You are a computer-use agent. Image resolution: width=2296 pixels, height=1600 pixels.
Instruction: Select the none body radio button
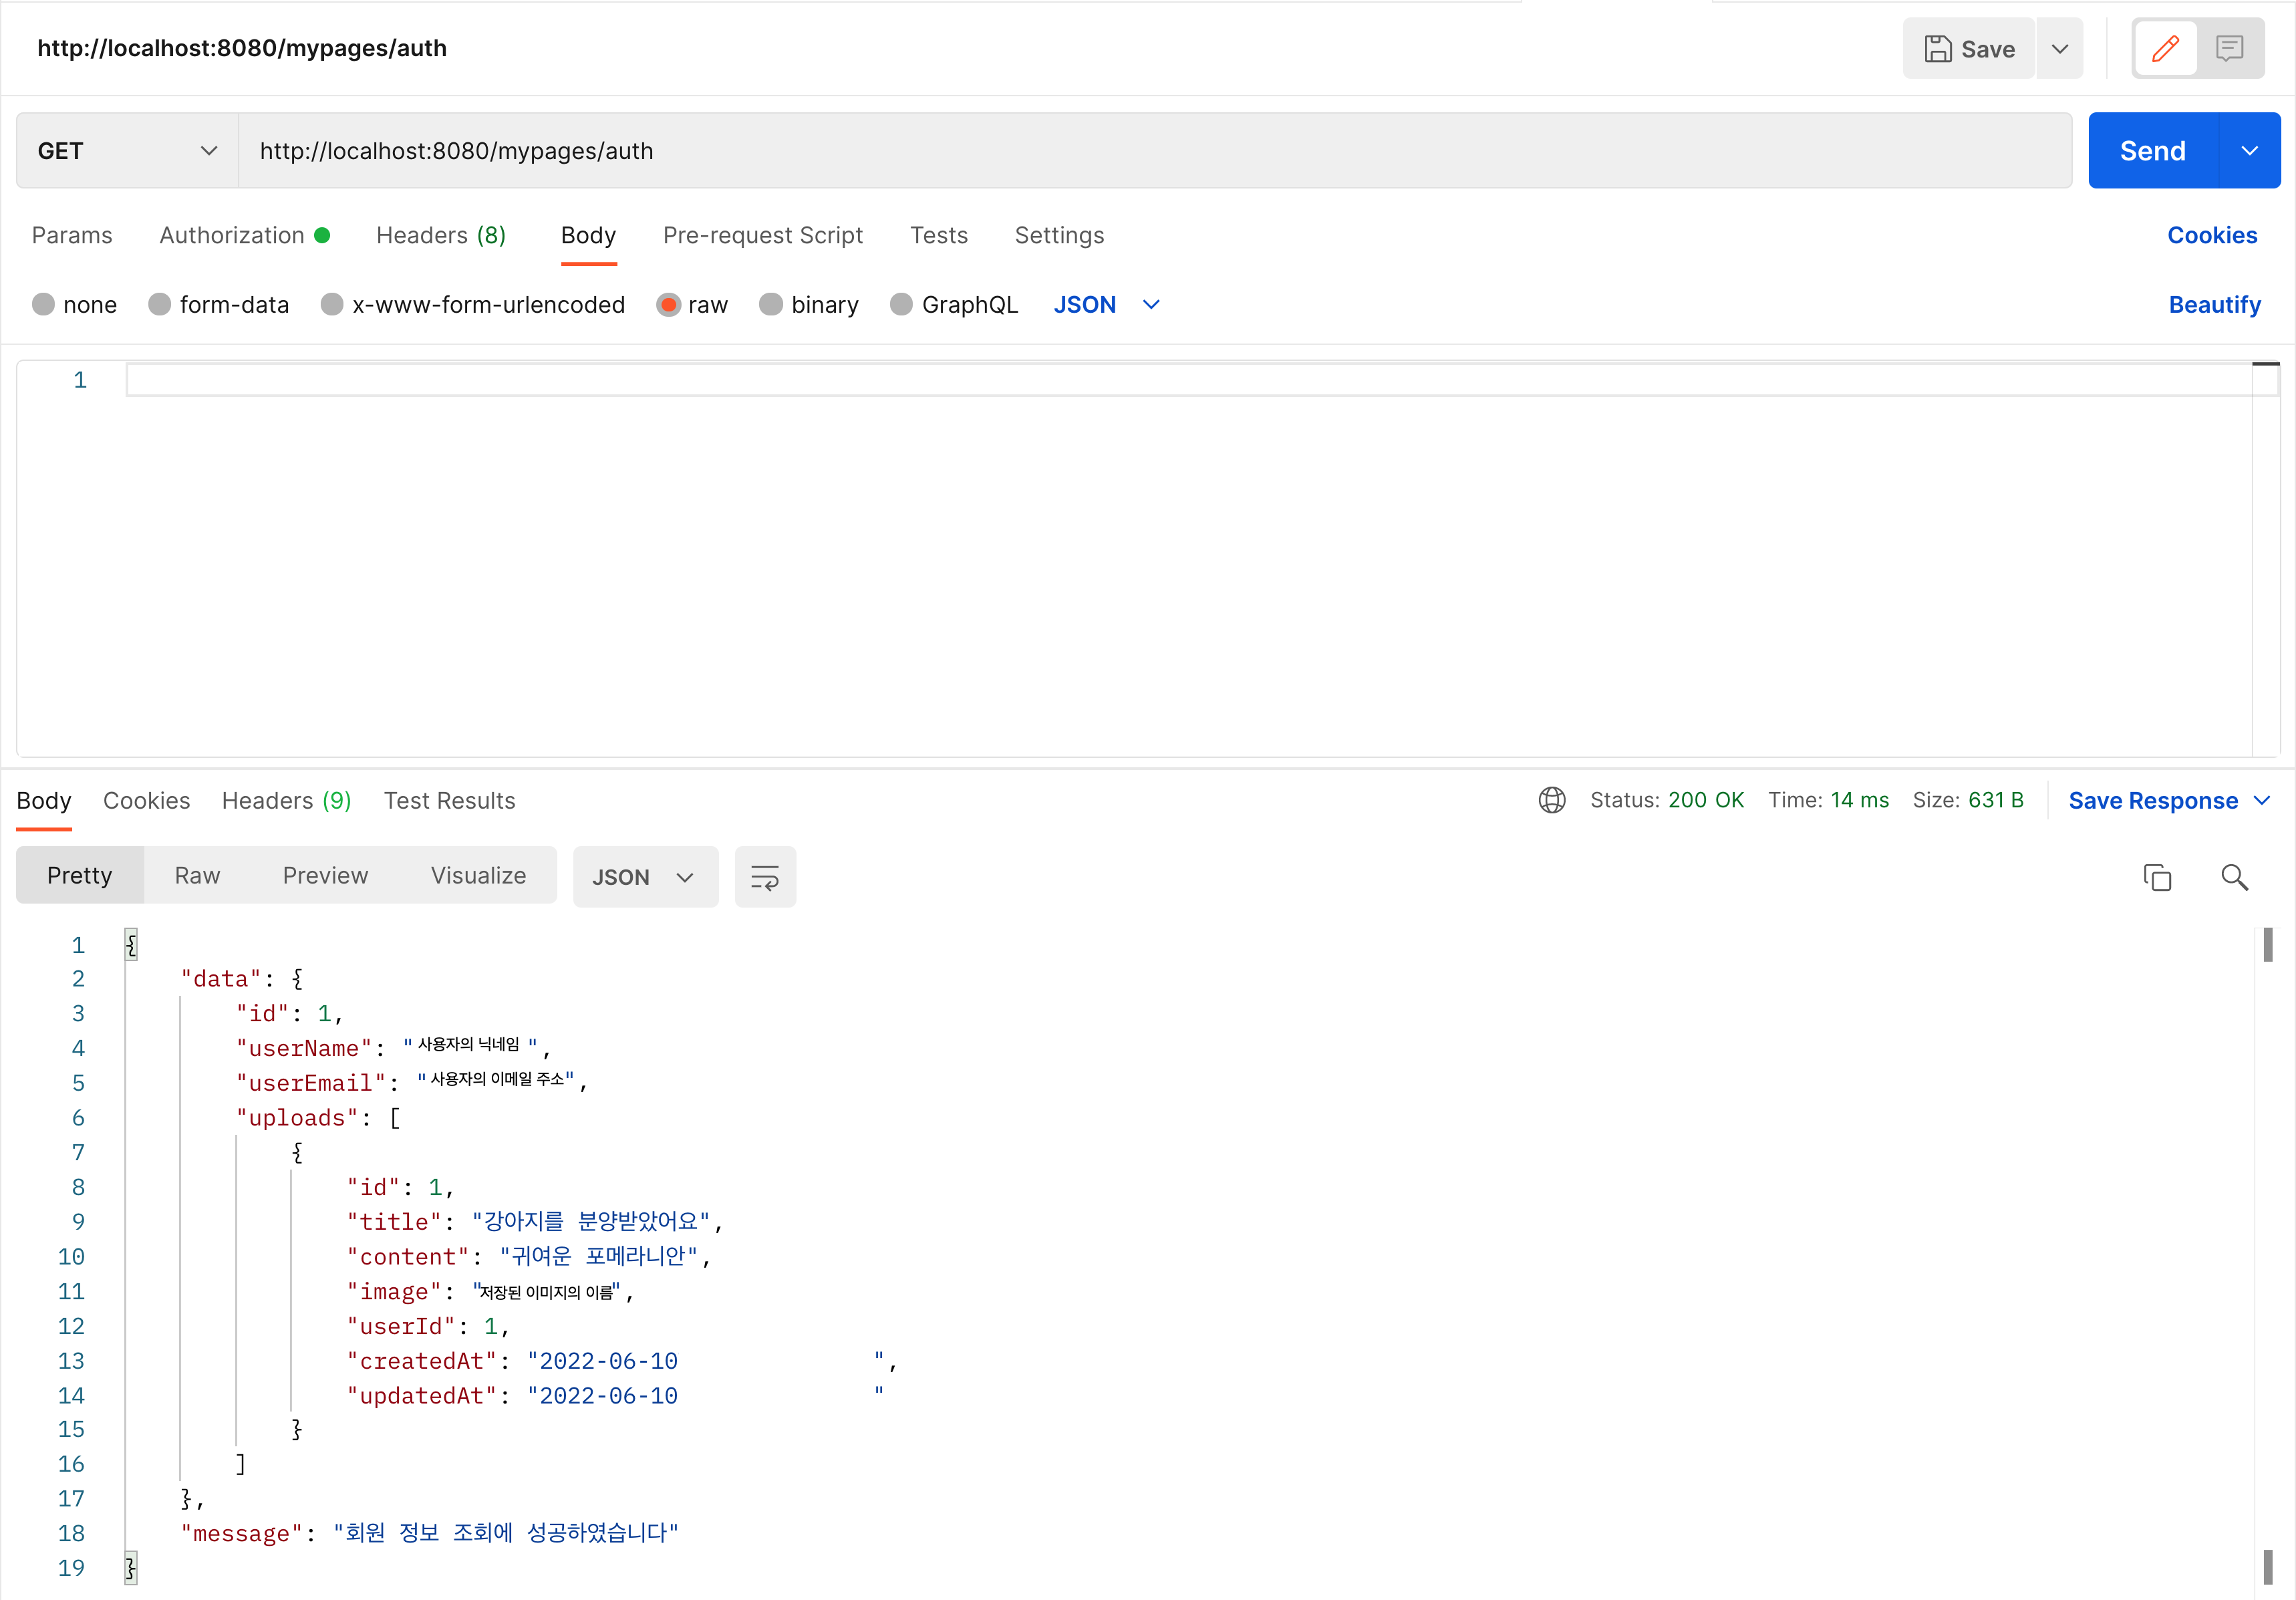(x=43, y=304)
